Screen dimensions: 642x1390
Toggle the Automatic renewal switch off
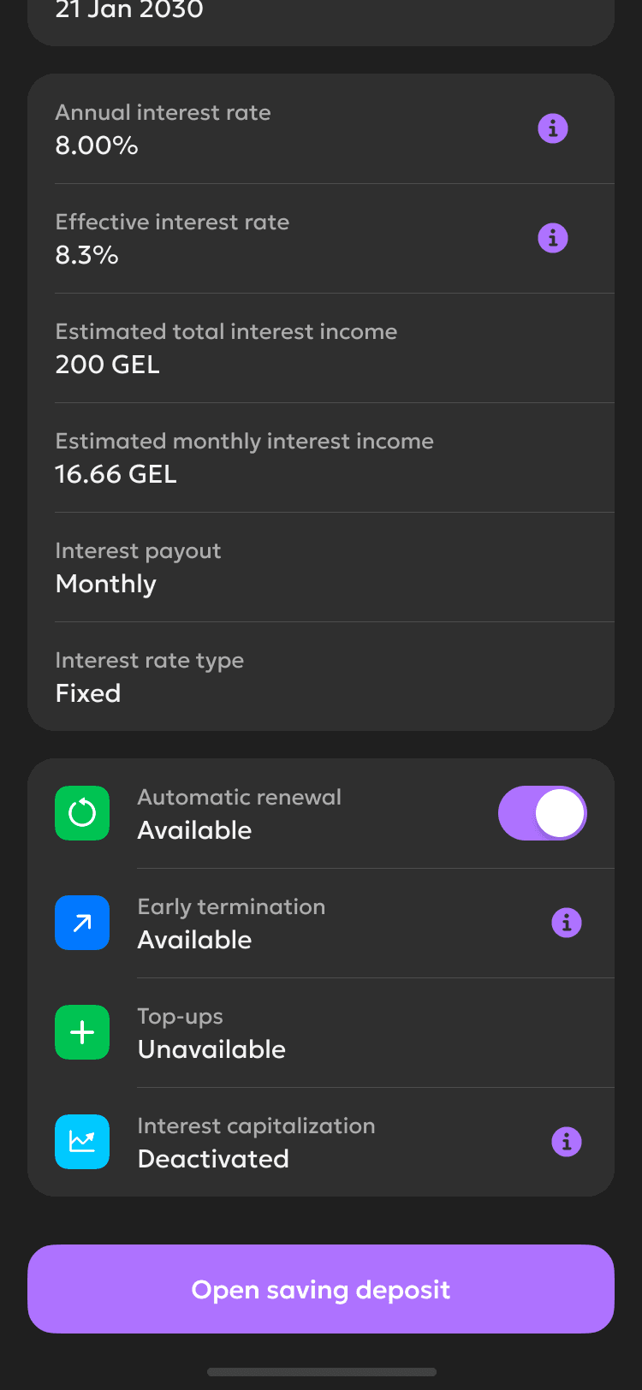coord(543,813)
